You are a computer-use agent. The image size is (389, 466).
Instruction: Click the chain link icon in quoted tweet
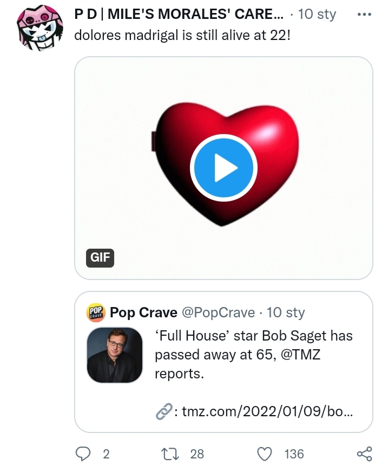pyautogui.click(x=163, y=412)
